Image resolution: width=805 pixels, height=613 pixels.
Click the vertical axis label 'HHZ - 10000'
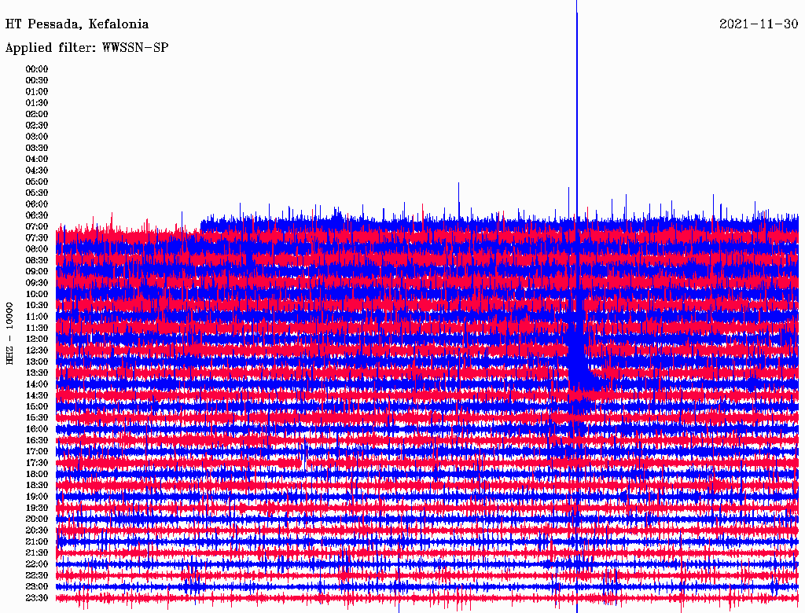coord(9,334)
